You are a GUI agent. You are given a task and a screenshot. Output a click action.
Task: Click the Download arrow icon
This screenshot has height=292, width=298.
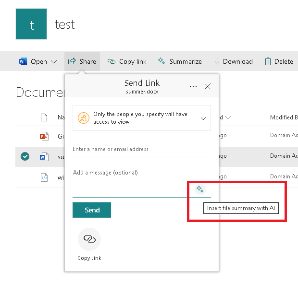coord(217,61)
